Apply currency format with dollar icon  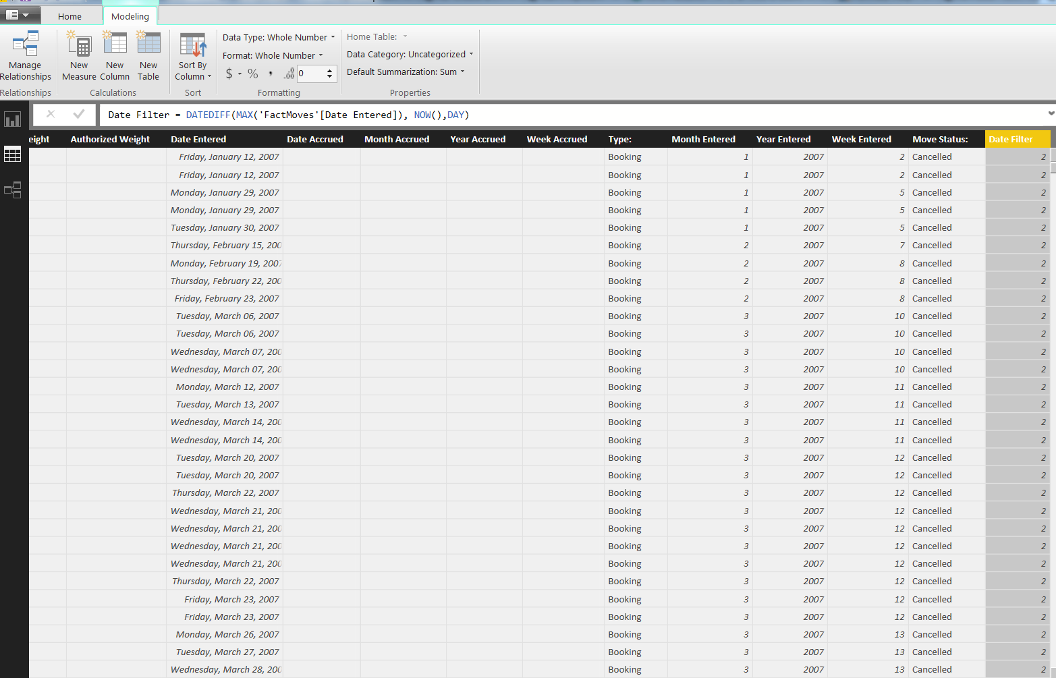(x=229, y=74)
